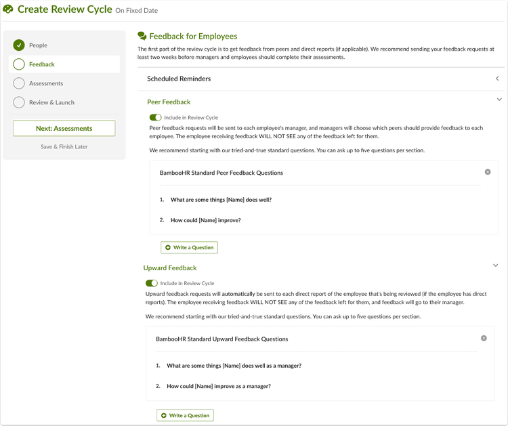Toggle Include in Review Cycle for Upward Feedback
This screenshot has height=426, width=508.
pyautogui.click(x=151, y=283)
